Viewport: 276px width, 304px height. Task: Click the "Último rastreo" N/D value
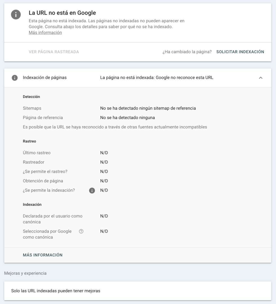click(x=104, y=153)
